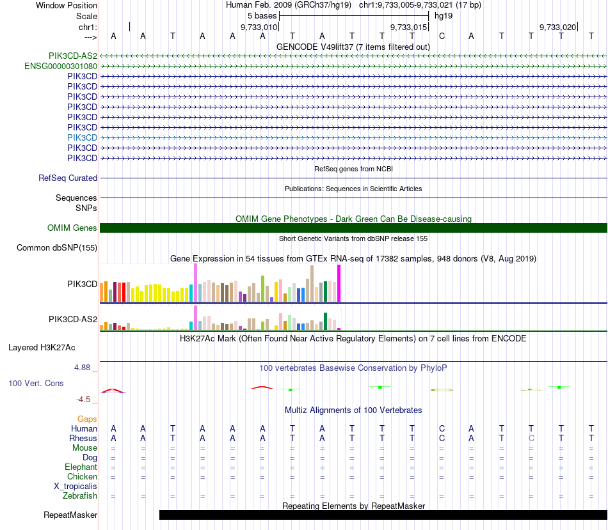Click the 100 Vert. Cons label
This screenshot has width=608, height=530.
point(36,383)
